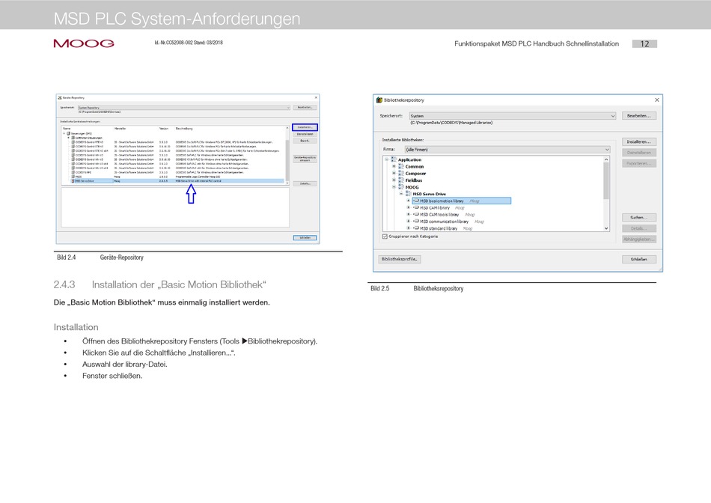
Task: Toggle the Gruppieren nach Kategorie checkbox
Action: [385, 237]
